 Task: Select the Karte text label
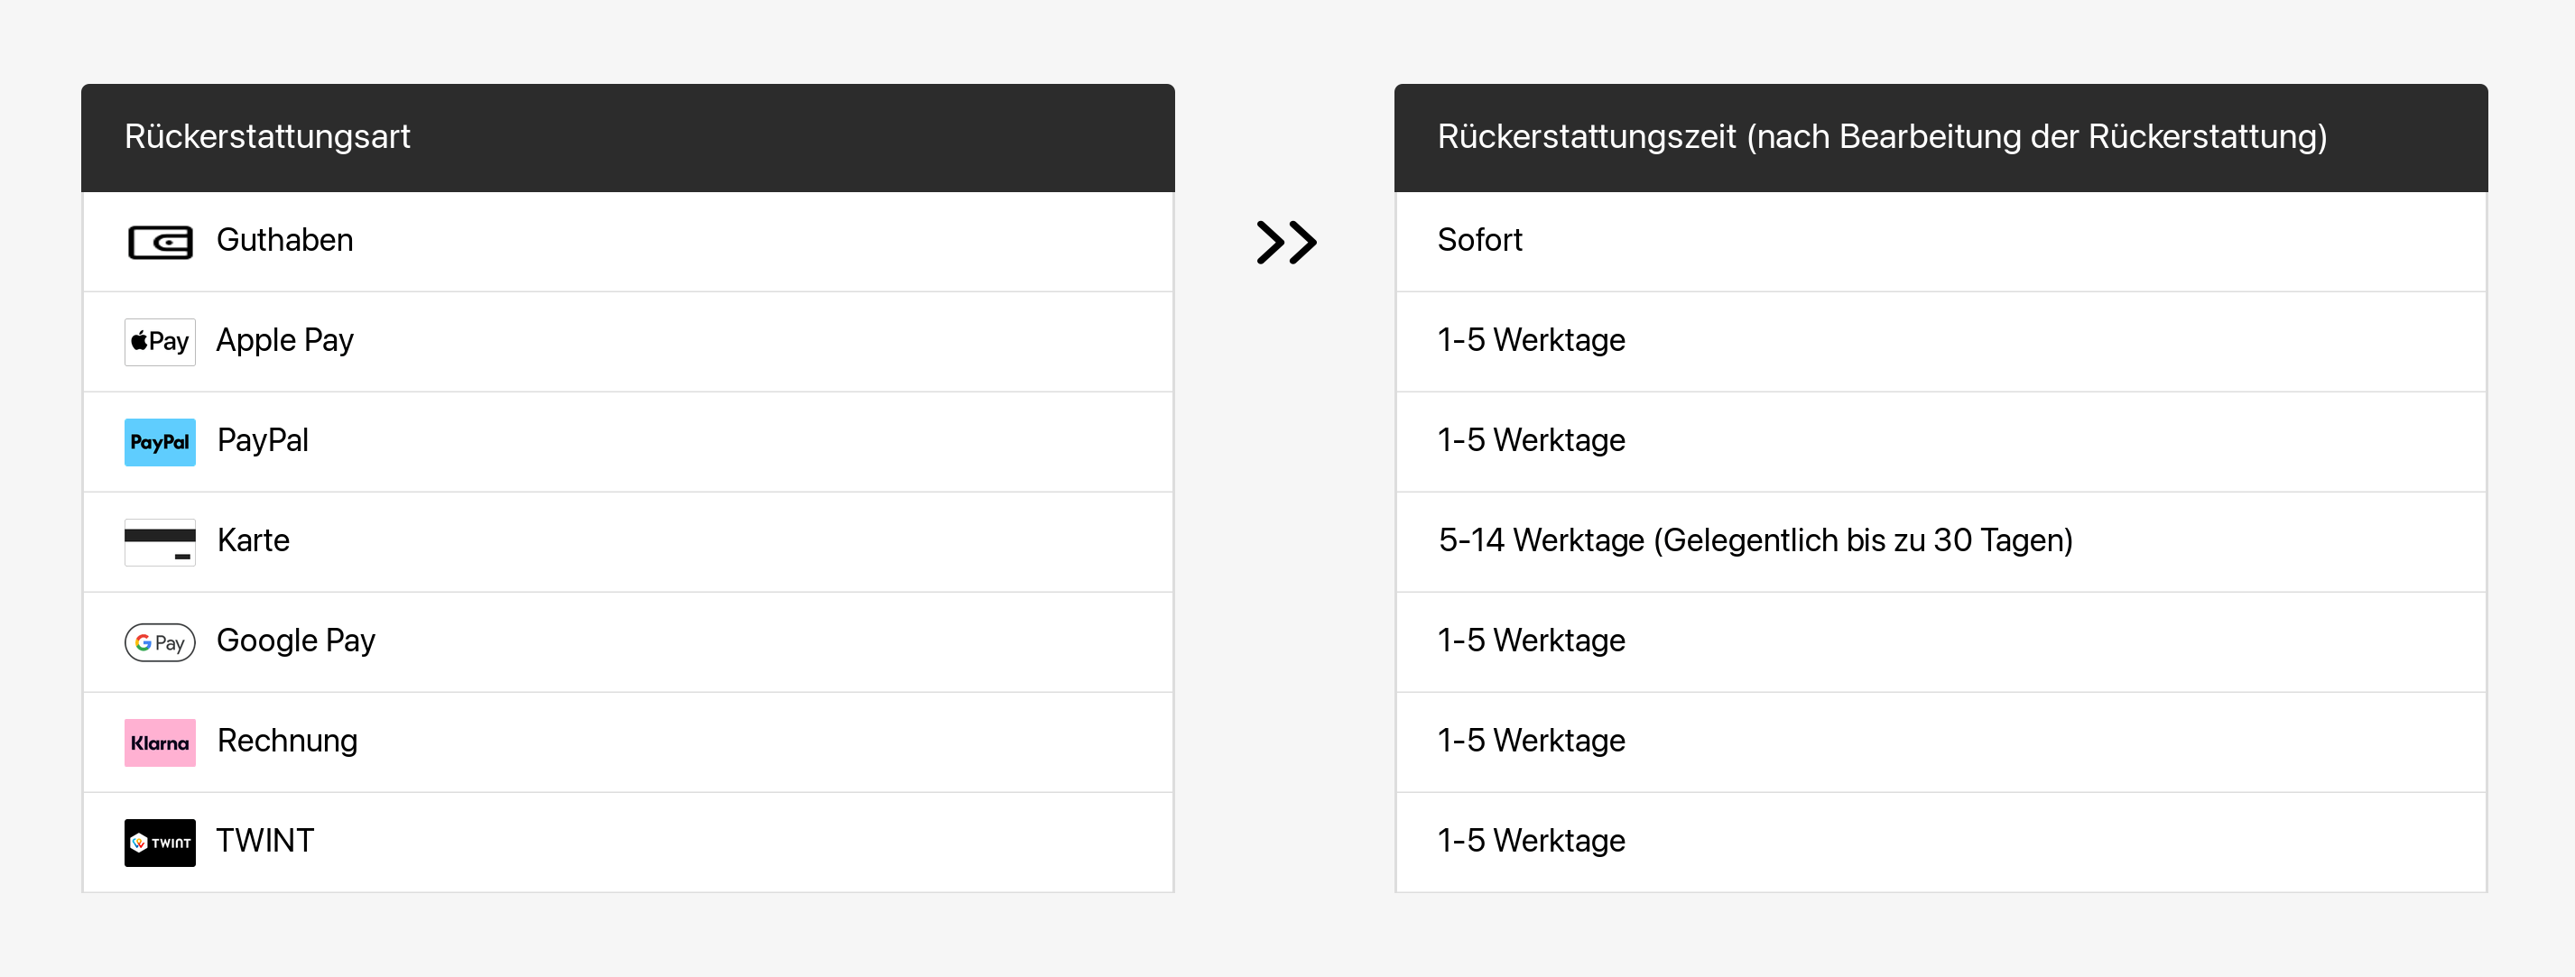[x=253, y=540]
